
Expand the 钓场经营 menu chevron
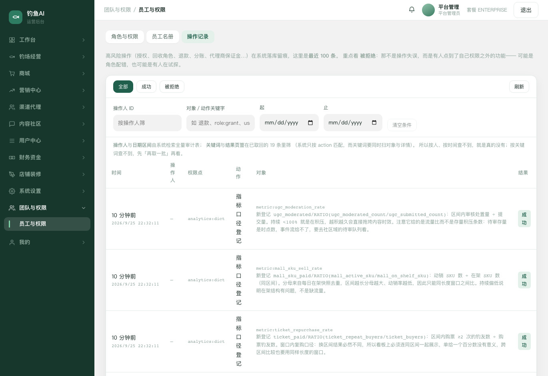coord(84,57)
